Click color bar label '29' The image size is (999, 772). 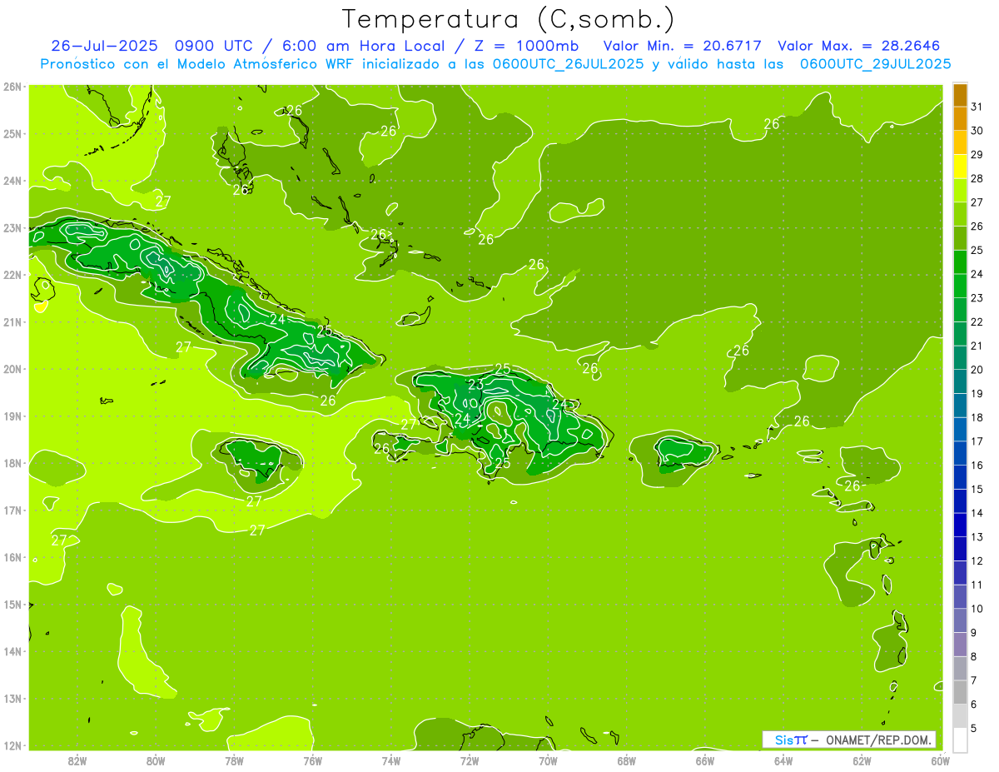pyautogui.click(x=977, y=154)
